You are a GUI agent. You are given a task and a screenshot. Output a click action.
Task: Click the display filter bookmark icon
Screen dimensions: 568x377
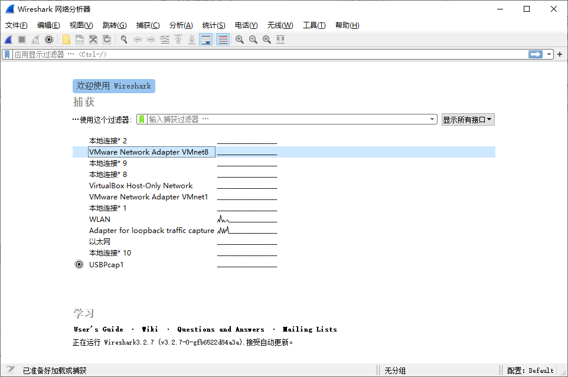[x=7, y=54]
